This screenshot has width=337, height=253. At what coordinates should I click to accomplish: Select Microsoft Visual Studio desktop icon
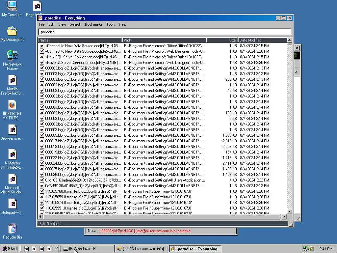[12, 184]
